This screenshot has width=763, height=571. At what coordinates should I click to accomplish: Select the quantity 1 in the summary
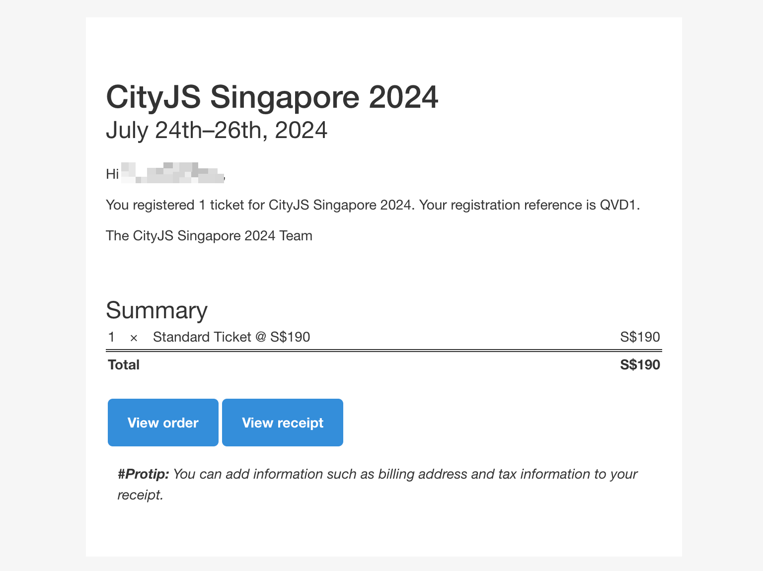tap(111, 337)
